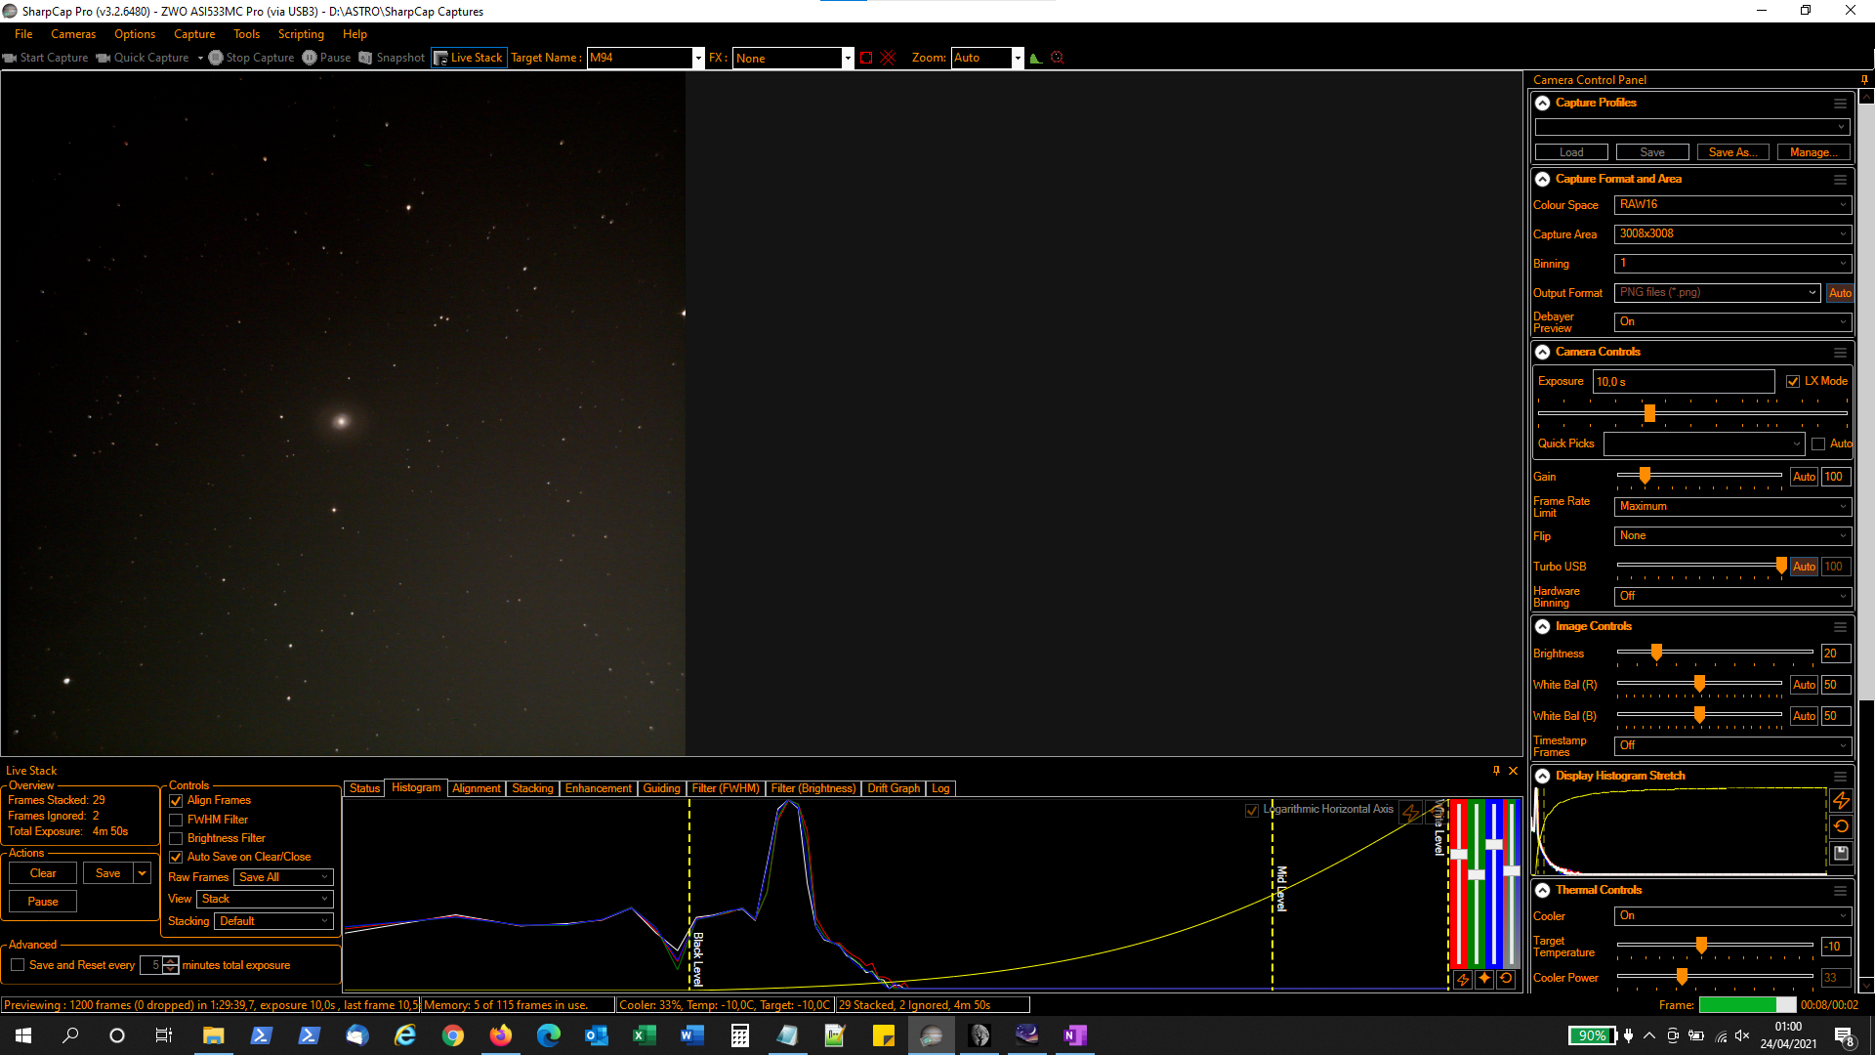Click the star auto colour balance icon

click(x=1484, y=978)
